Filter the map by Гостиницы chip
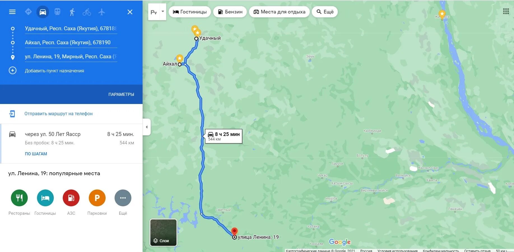 coord(190,12)
